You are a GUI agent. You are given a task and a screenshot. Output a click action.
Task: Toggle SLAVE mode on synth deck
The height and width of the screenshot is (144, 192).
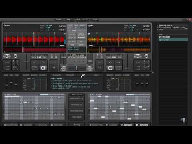[x=114, y=57]
